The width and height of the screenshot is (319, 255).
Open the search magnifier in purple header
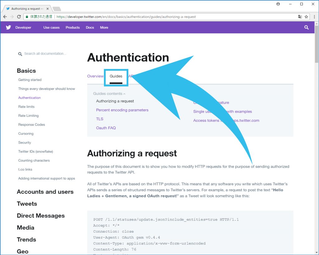click(x=307, y=27)
